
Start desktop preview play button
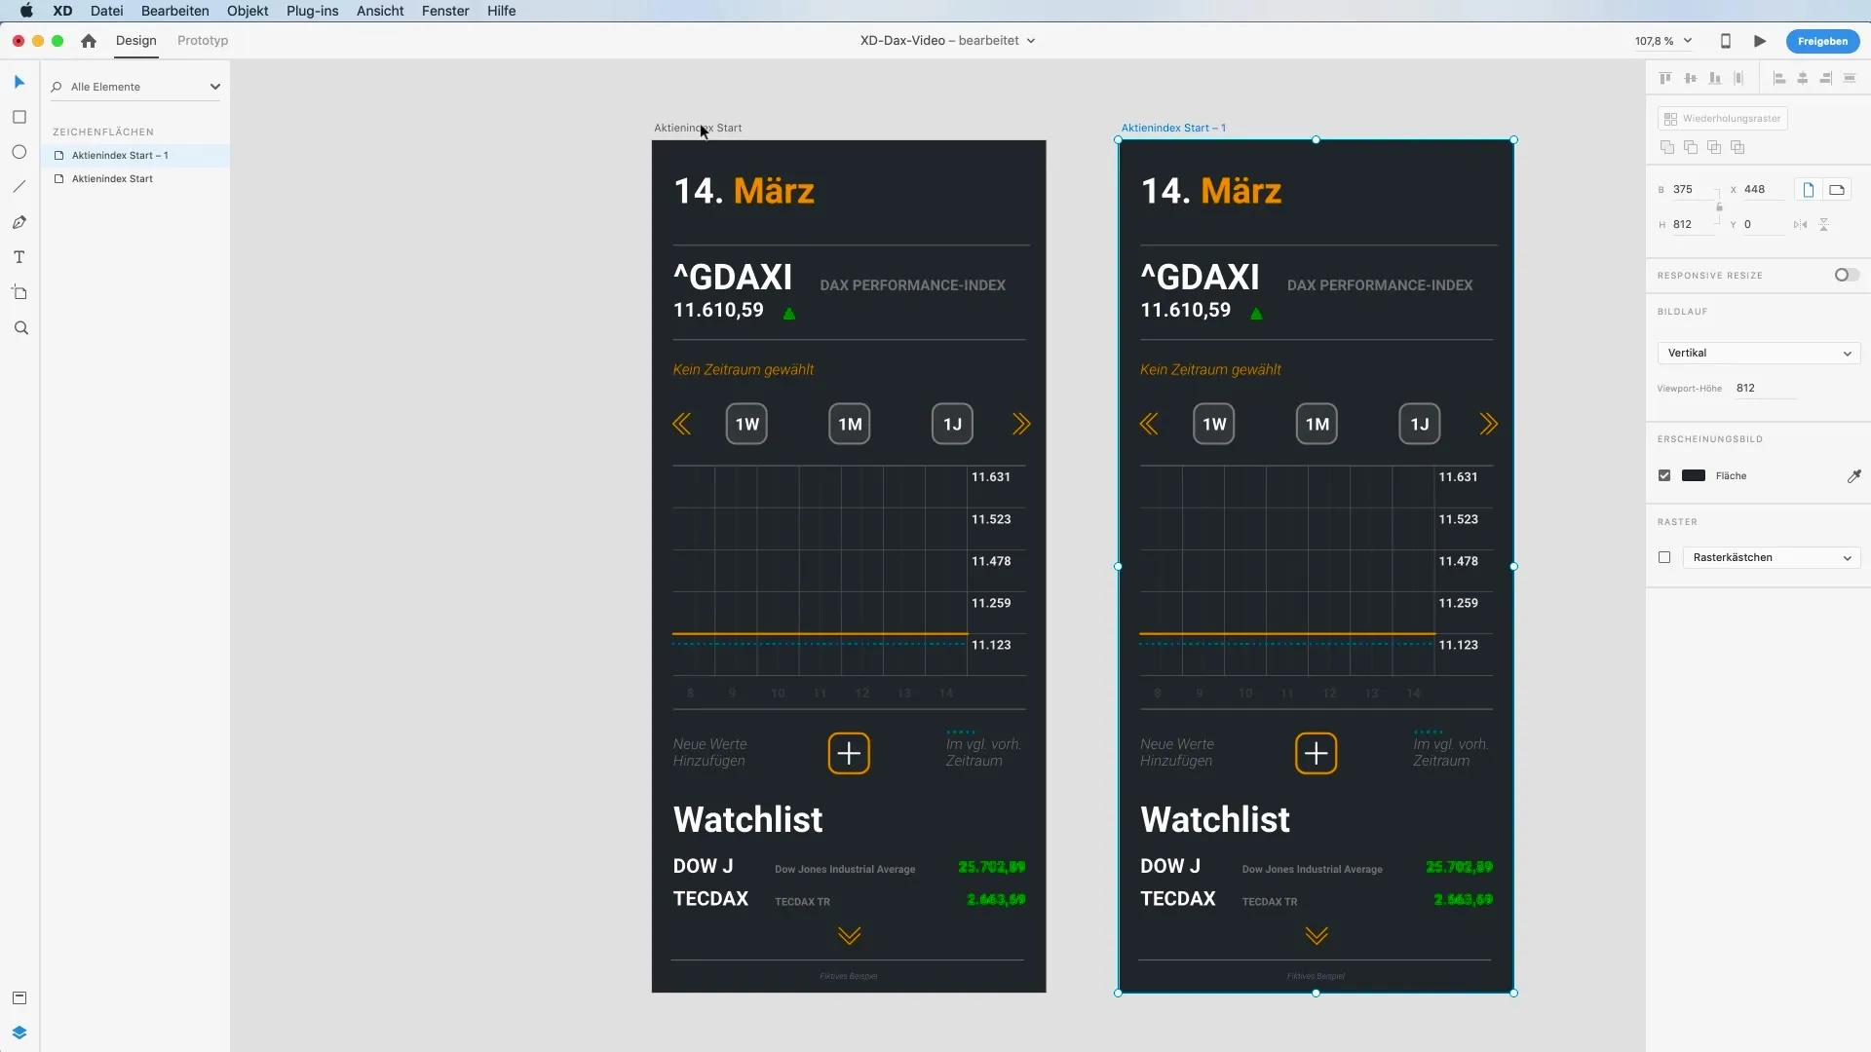pyautogui.click(x=1760, y=41)
